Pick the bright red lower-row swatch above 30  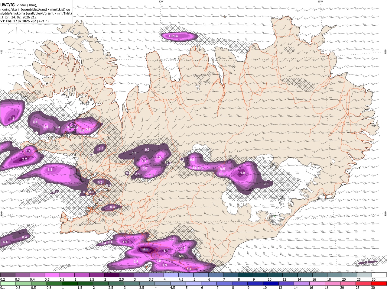(x=379, y=283)
